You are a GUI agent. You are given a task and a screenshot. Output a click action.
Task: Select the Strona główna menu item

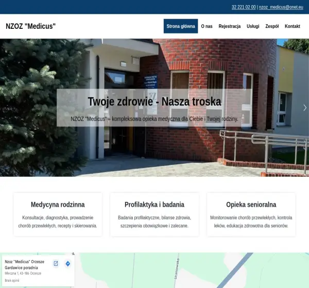pos(181,26)
